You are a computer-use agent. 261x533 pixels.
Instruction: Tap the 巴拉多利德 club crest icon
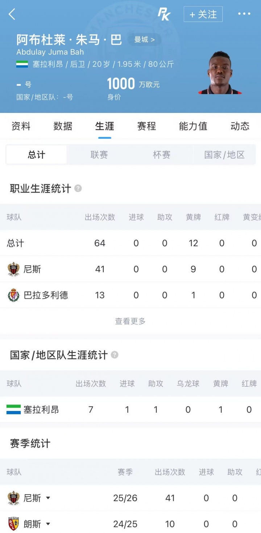click(x=13, y=295)
